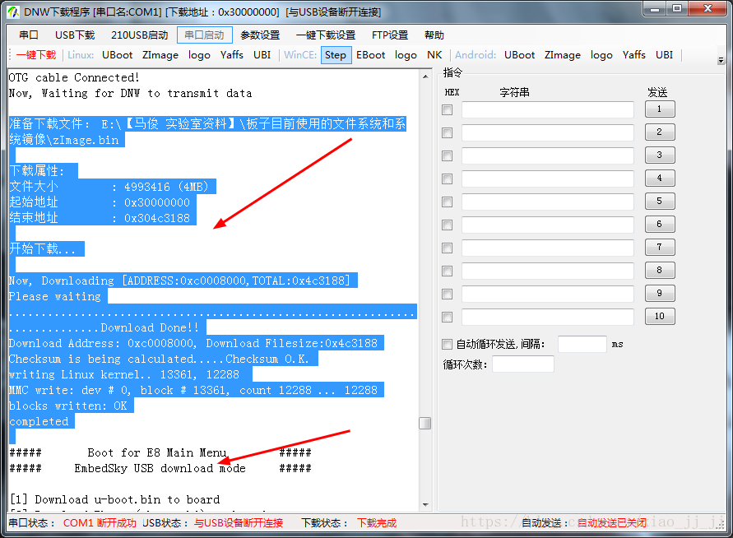Click send button 3

click(660, 155)
